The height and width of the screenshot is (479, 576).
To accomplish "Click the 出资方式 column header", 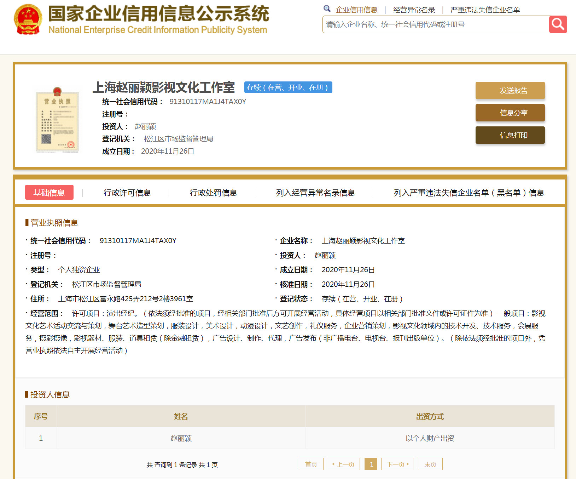I will (x=430, y=416).
